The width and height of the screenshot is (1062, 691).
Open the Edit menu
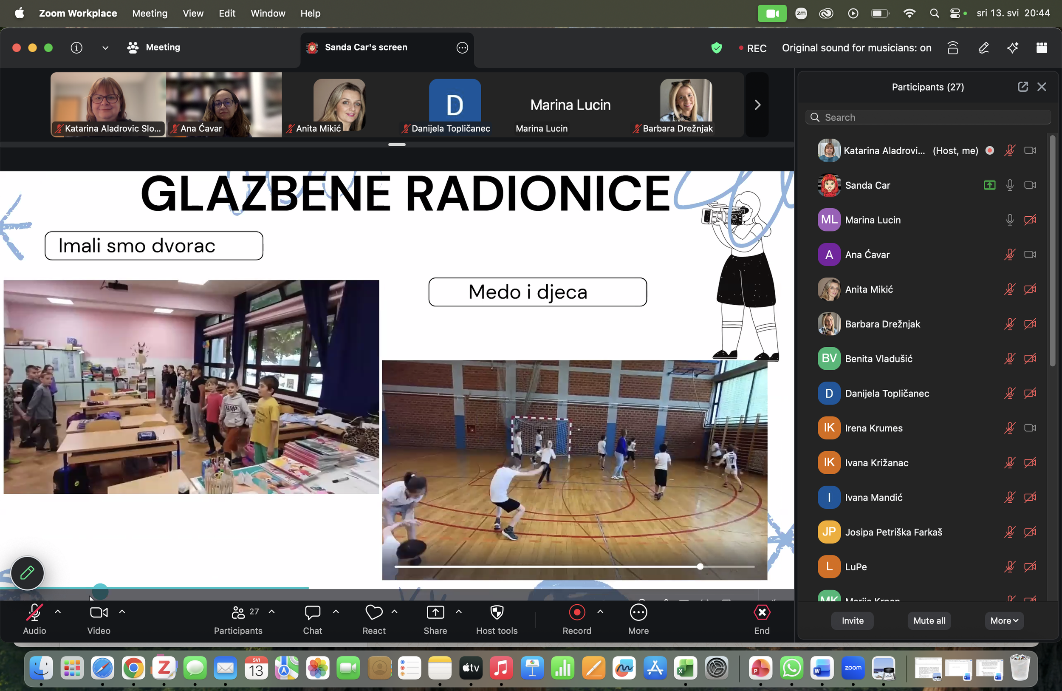[227, 14]
